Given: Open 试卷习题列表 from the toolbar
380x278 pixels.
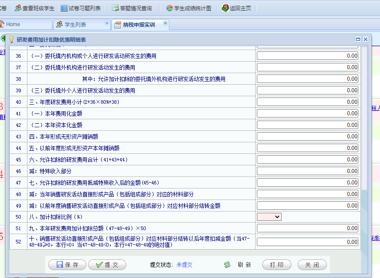Looking at the screenshot, I should coord(64,8).
